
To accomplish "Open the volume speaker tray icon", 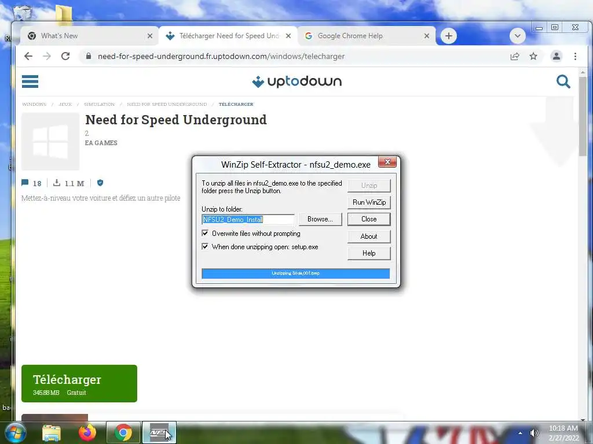I will (x=534, y=433).
